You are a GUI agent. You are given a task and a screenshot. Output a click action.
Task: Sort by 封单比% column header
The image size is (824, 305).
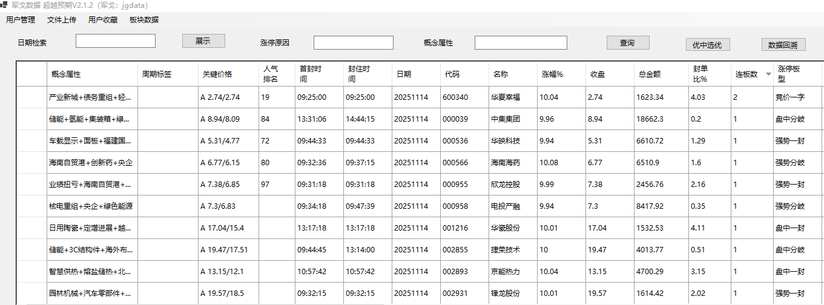click(x=710, y=74)
